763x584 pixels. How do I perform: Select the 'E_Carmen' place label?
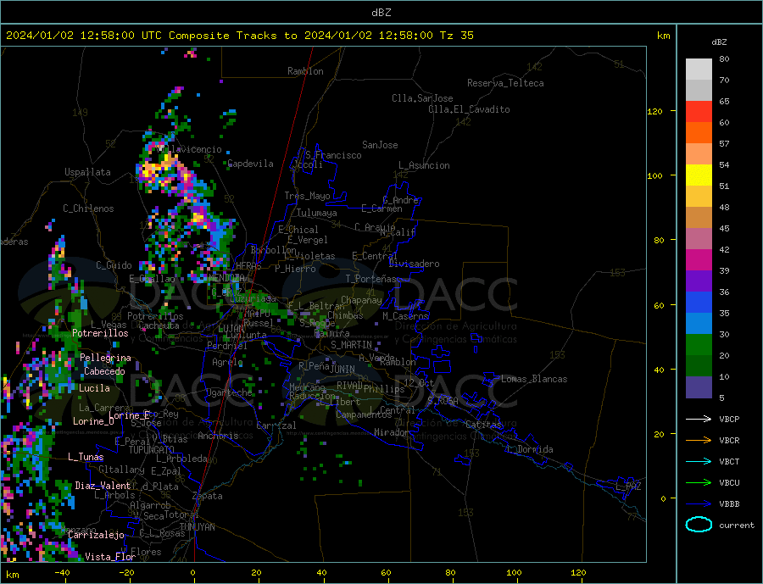click(x=381, y=209)
